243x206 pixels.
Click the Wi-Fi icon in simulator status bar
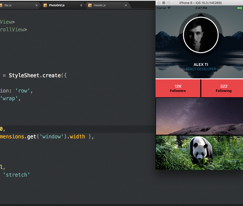169,8
